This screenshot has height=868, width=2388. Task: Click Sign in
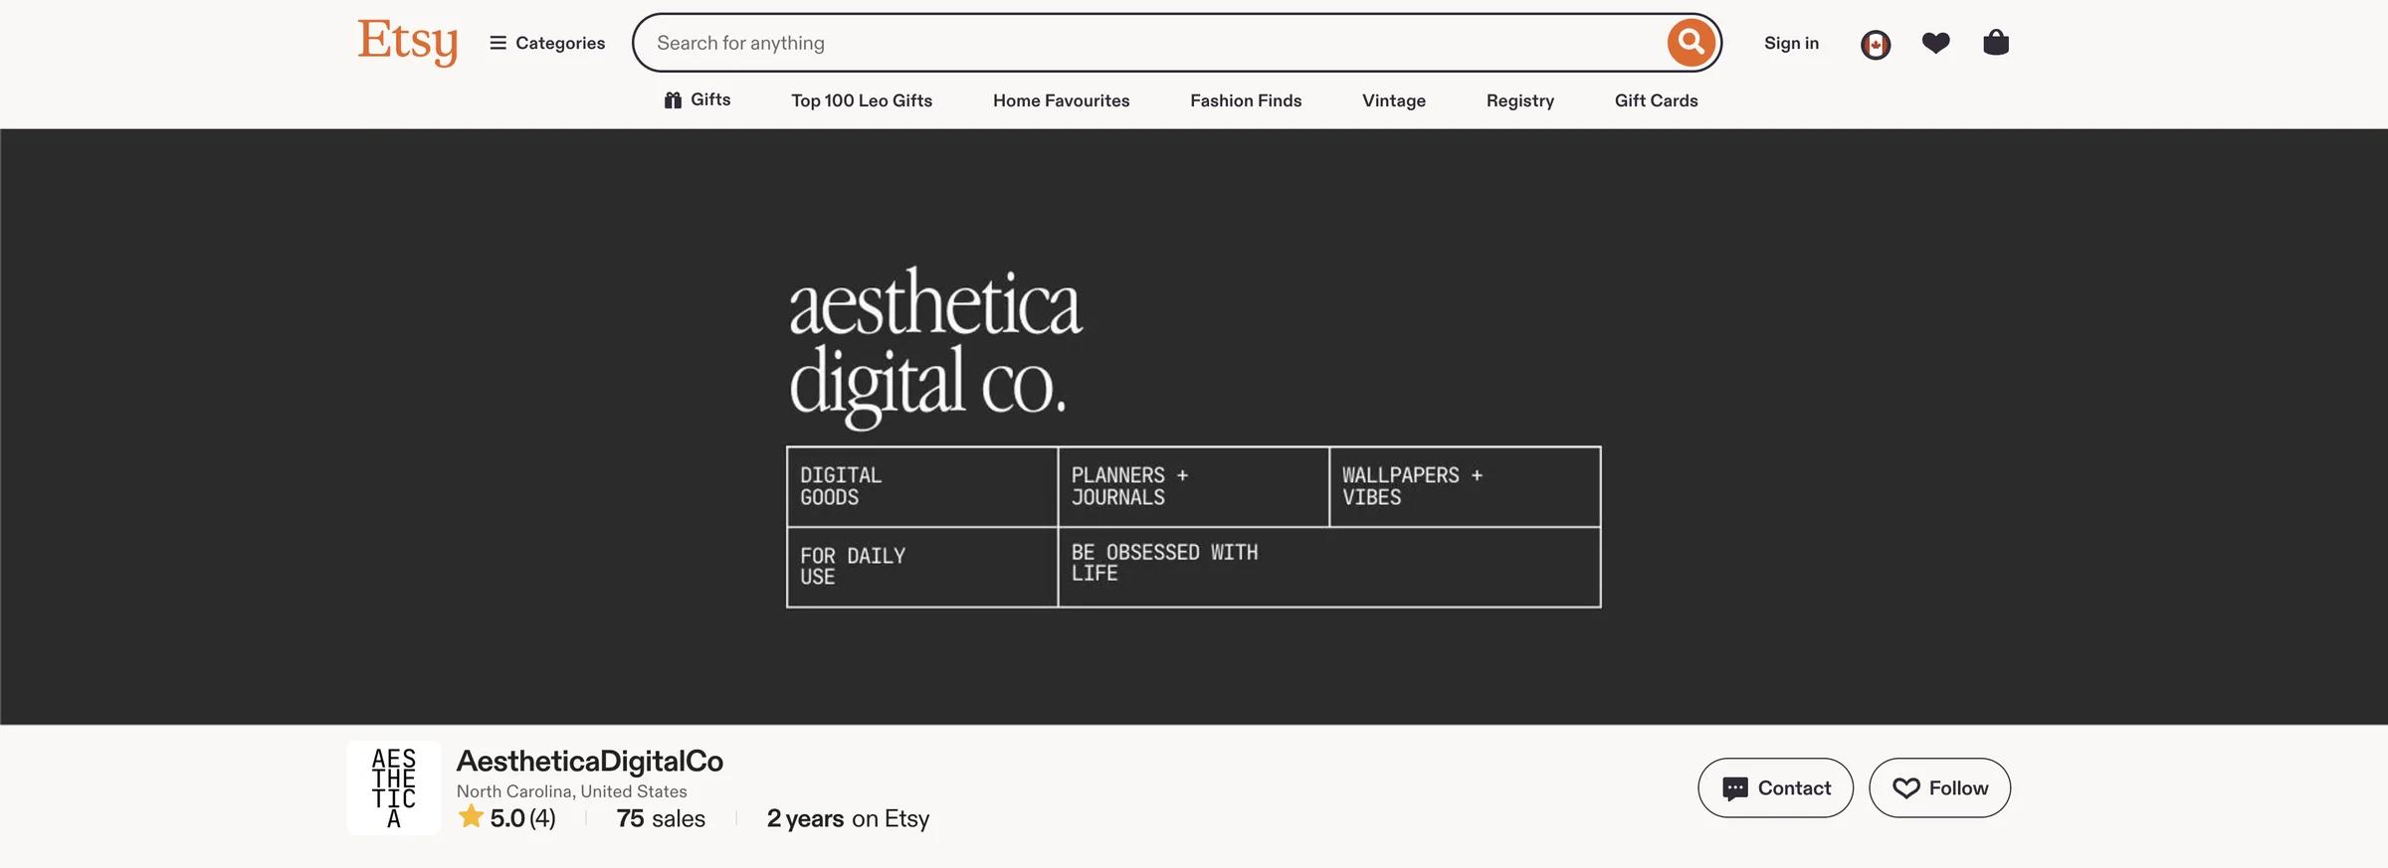pyautogui.click(x=1791, y=43)
